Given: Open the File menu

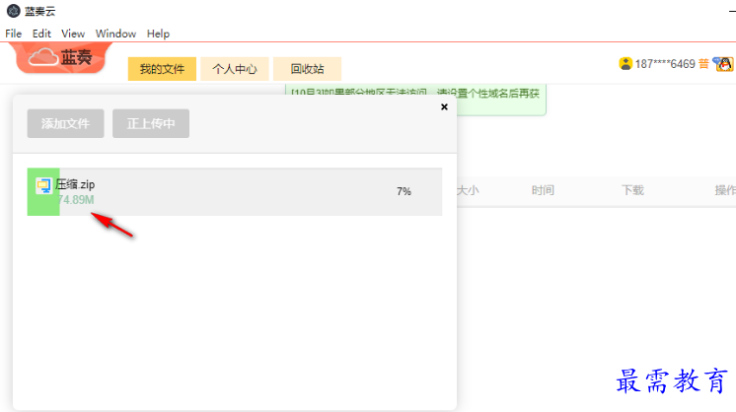Looking at the screenshot, I should [x=14, y=34].
